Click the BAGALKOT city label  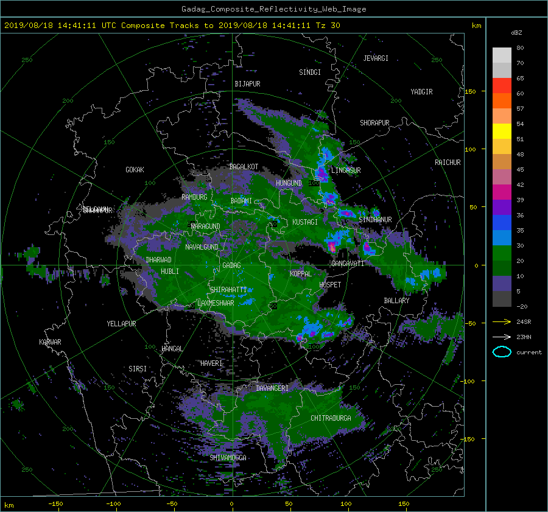(244, 167)
